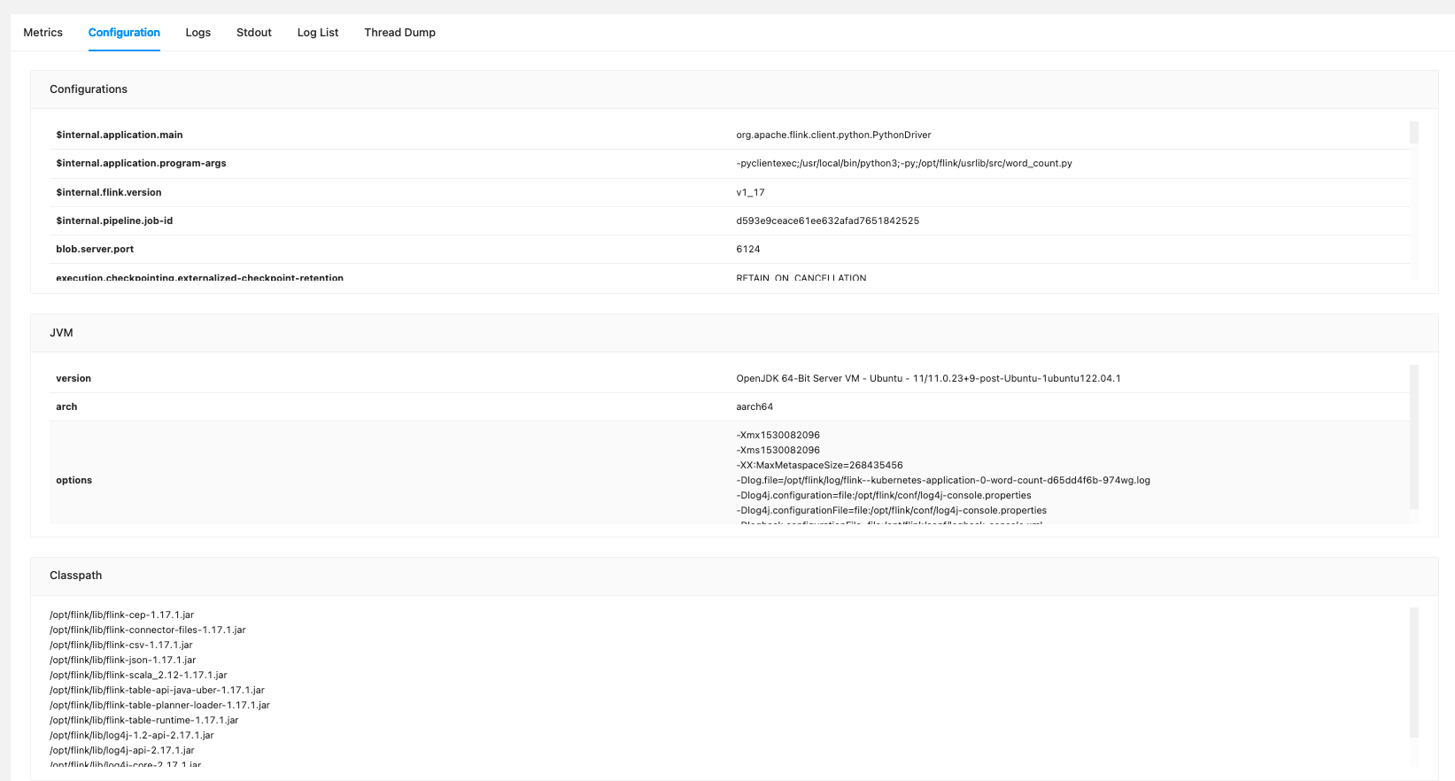
Task: Select flink-connector-files-1.17.1.jar classpath entry
Action: click(x=148, y=630)
